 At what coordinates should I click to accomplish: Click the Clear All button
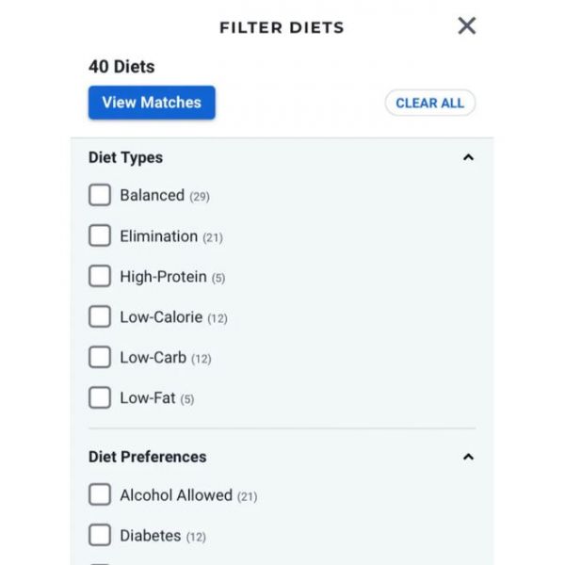(430, 103)
